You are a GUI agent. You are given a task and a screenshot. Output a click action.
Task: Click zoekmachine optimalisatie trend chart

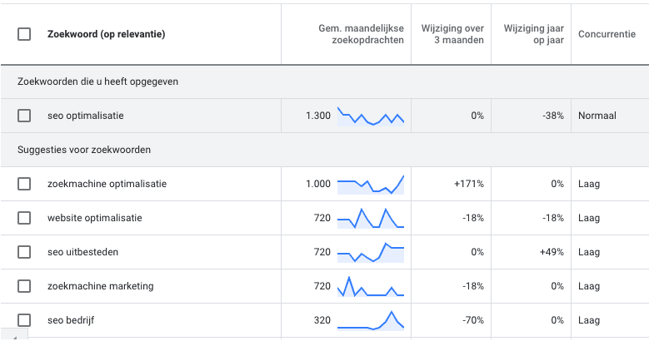[371, 184]
